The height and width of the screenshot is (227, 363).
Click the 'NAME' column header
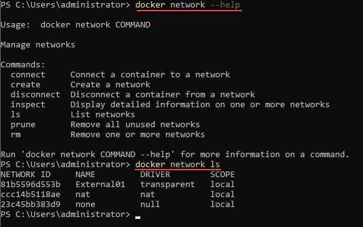(x=85, y=175)
